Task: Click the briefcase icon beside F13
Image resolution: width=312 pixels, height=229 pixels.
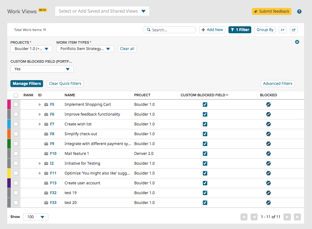Action: [46, 183]
